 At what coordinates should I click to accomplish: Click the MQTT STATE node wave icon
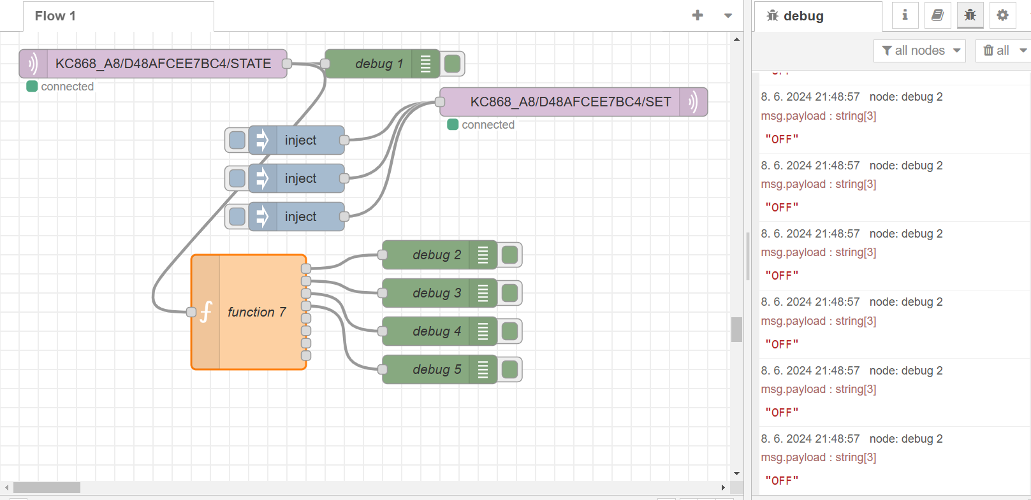point(33,64)
